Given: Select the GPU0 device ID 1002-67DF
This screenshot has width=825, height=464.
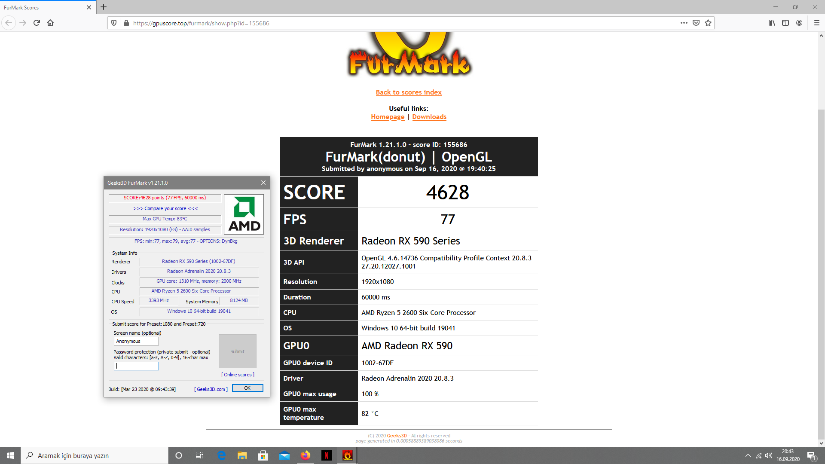Looking at the screenshot, I should click(377, 363).
